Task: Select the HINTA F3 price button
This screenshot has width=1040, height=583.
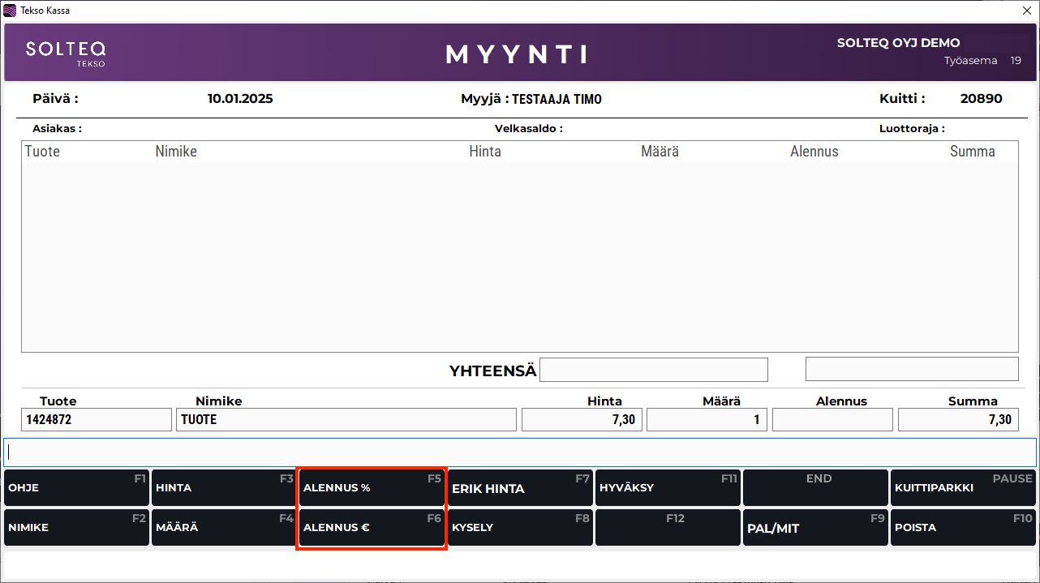Action: (223, 488)
